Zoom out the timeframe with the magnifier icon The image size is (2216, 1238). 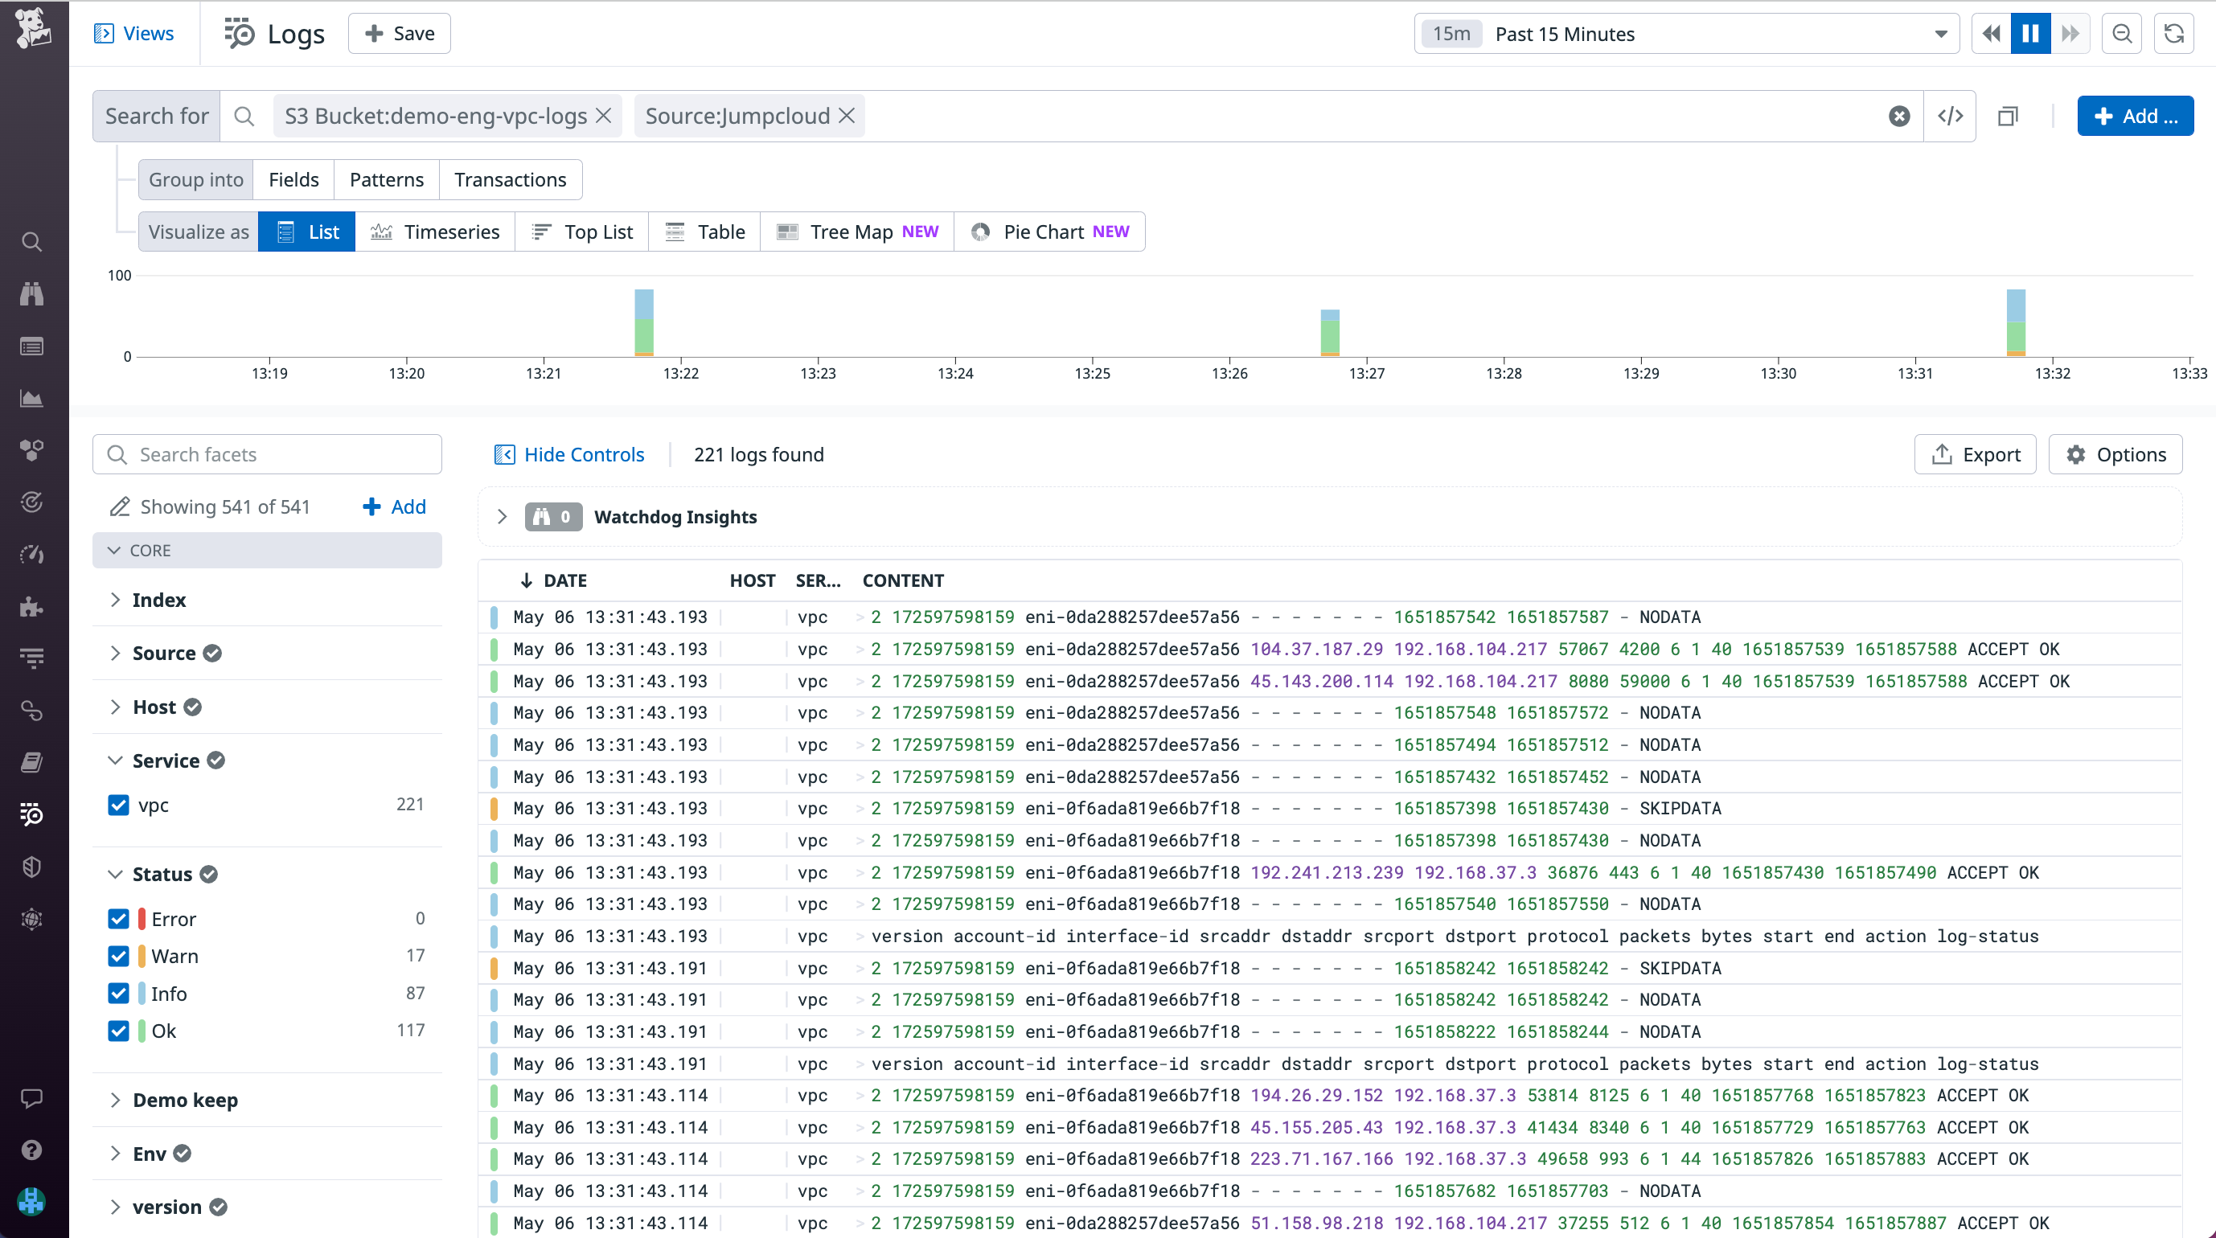tap(2121, 34)
